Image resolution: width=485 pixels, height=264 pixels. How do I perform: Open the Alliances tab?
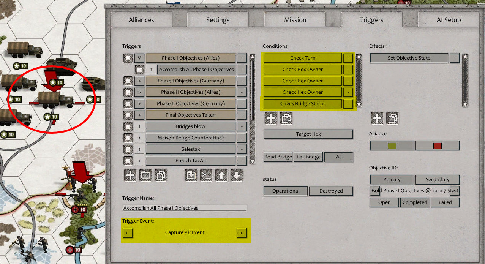pyautogui.click(x=141, y=20)
